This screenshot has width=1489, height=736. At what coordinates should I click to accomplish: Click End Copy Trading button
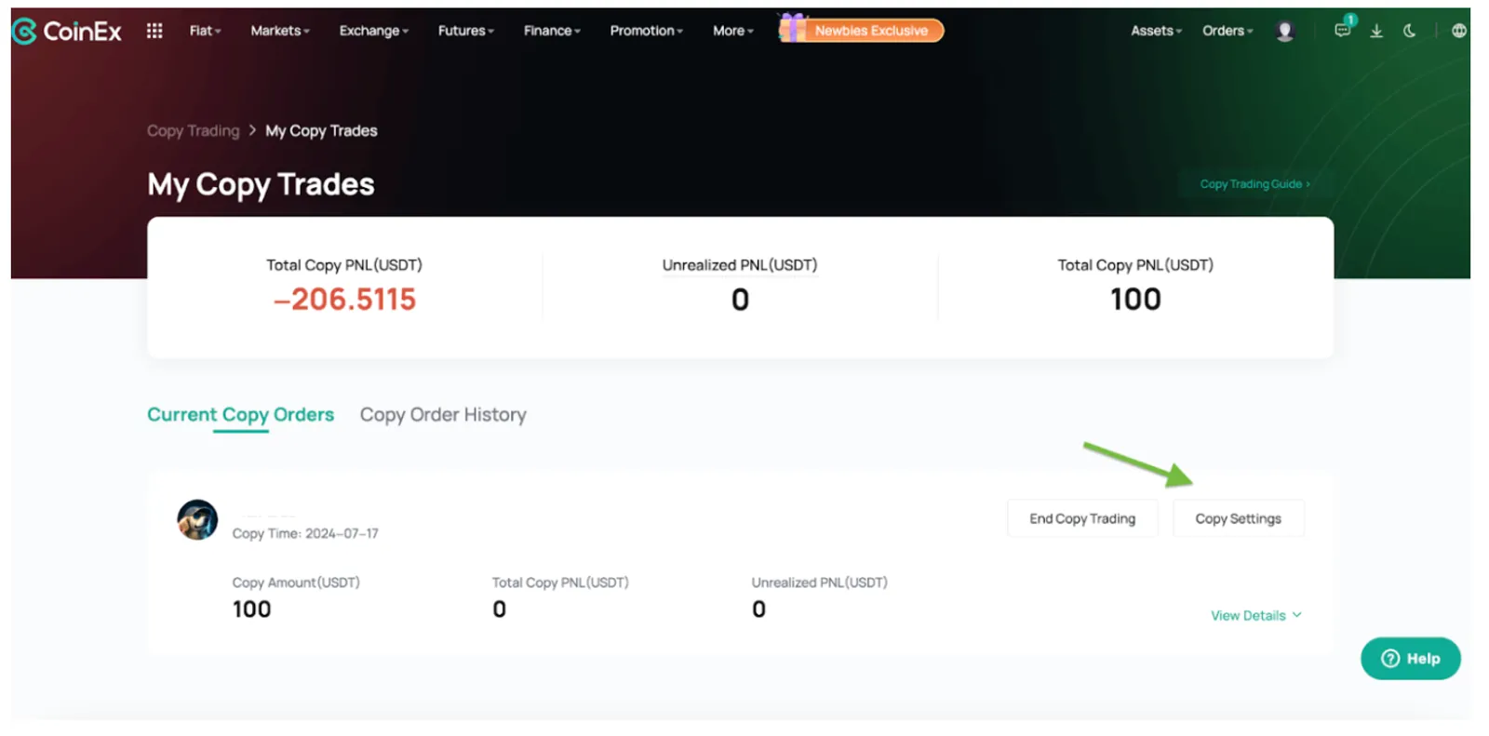click(x=1082, y=519)
